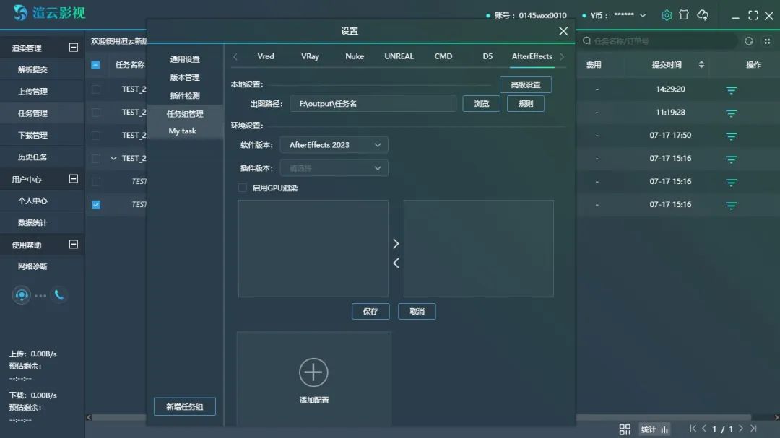Enable the 启用GPU渲染 checkbox
This screenshot has width=780, height=438.
pos(242,188)
